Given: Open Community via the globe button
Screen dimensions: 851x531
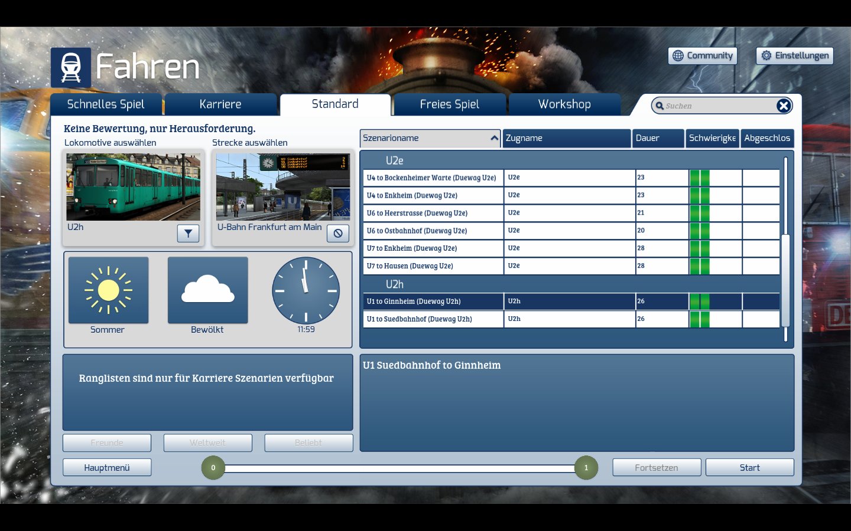Looking at the screenshot, I should point(702,55).
